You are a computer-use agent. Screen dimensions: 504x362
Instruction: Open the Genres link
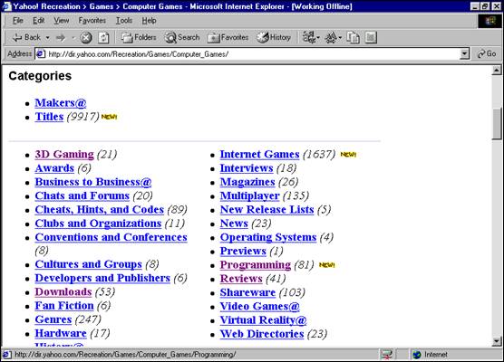(53, 319)
